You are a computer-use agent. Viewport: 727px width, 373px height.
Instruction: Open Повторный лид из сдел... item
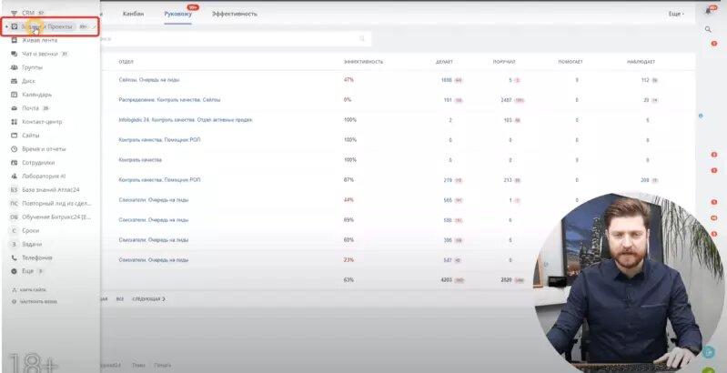[x=56, y=204]
